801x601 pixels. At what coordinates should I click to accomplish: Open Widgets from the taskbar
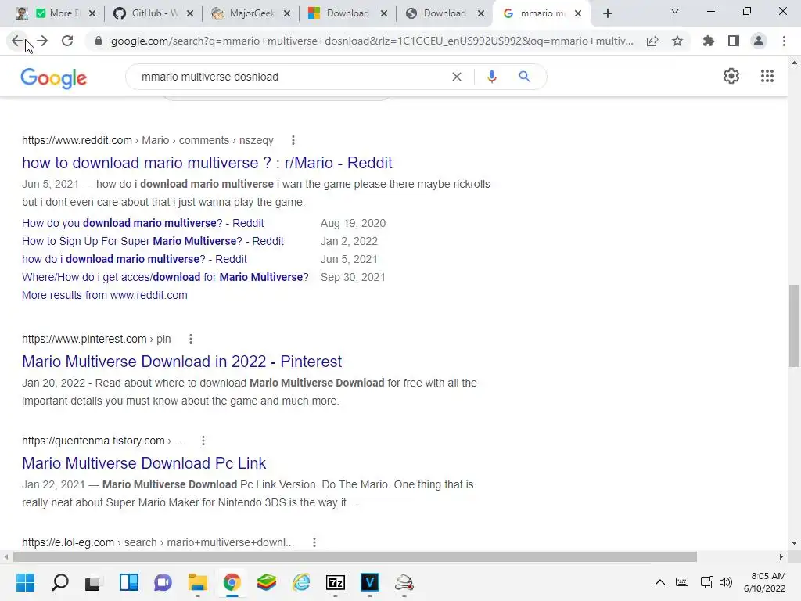click(x=129, y=582)
